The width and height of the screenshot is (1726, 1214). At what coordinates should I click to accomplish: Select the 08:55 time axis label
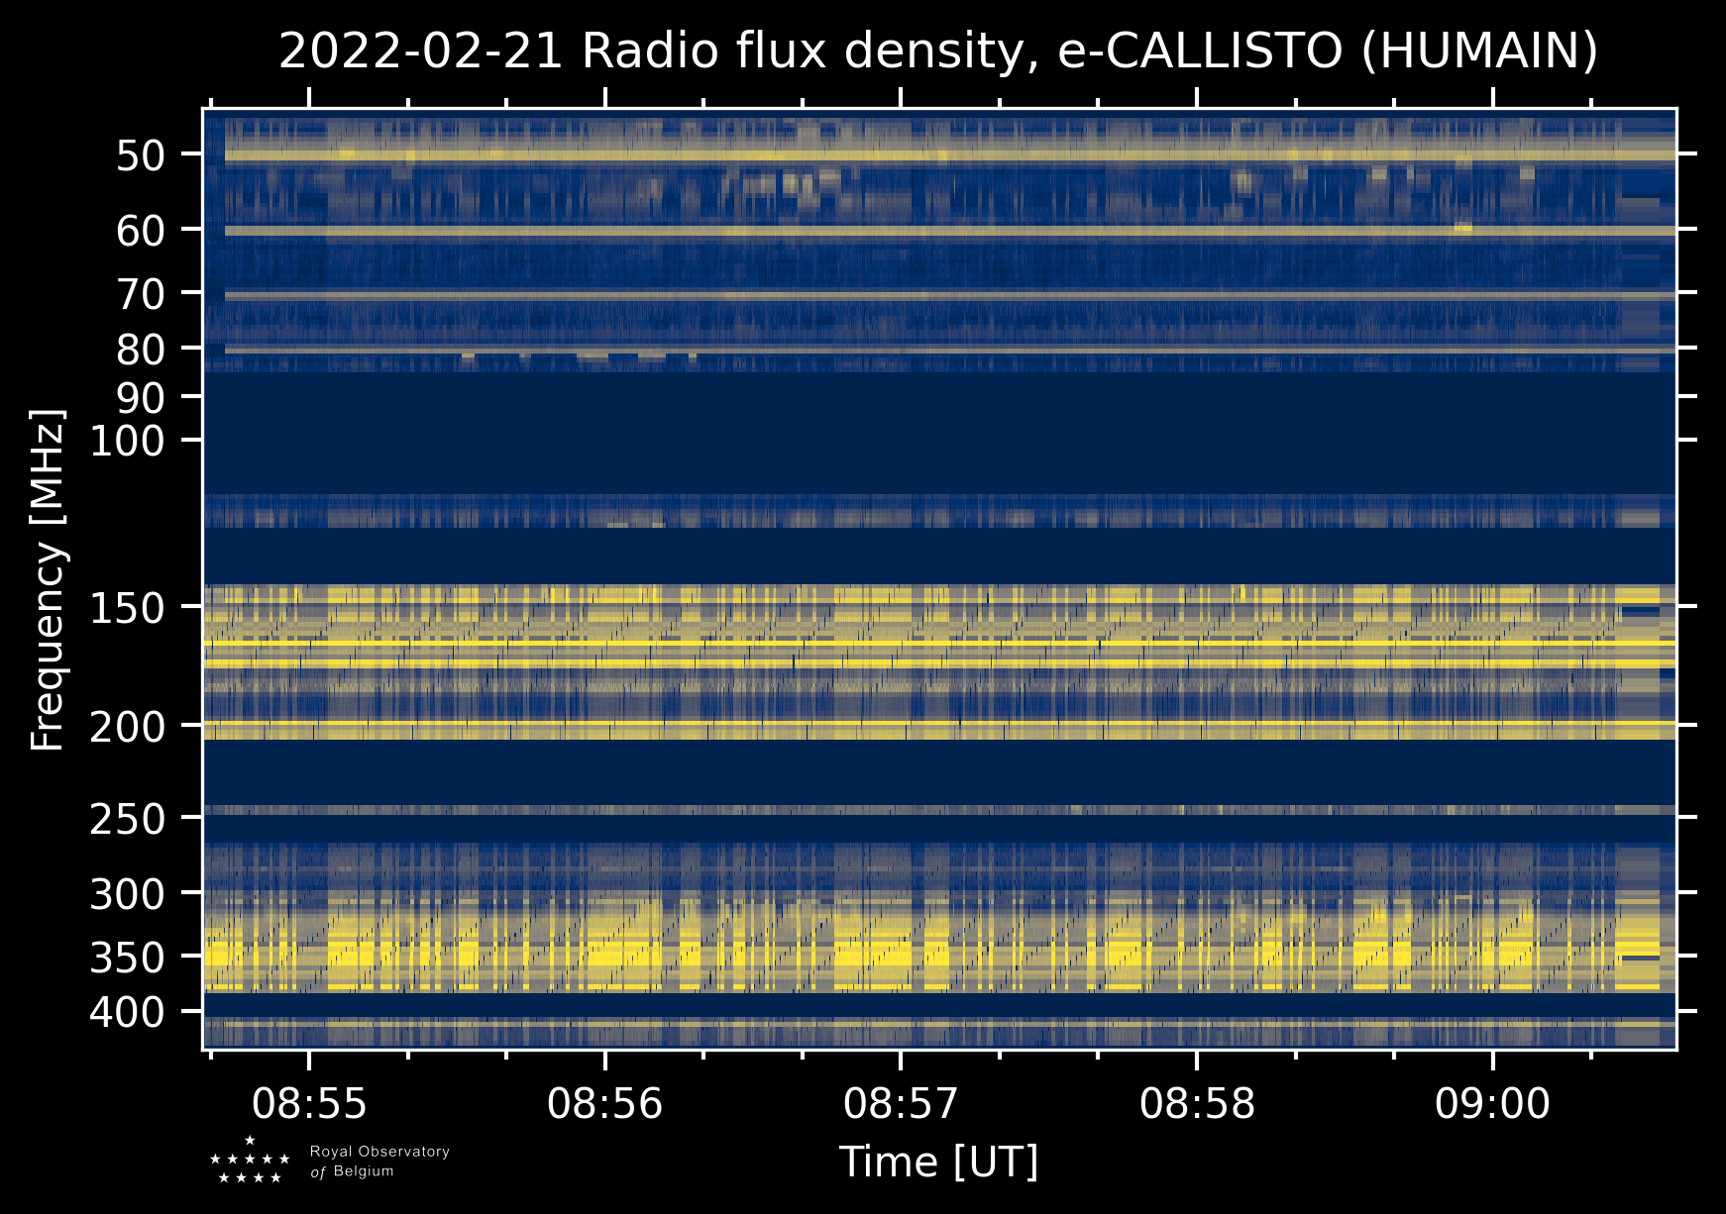(x=309, y=1103)
